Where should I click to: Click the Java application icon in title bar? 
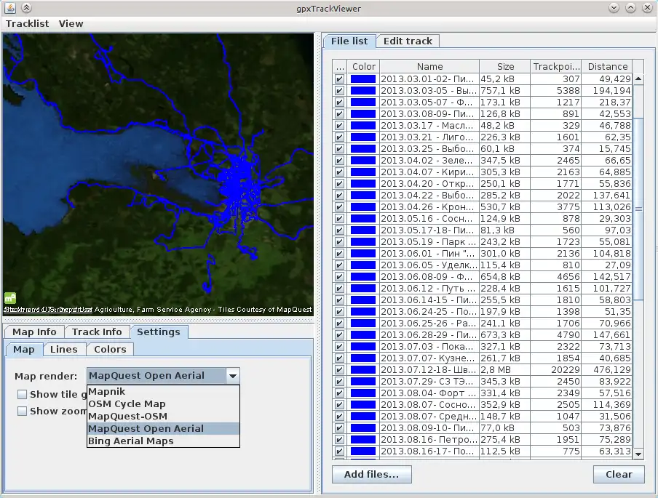point(9,8)
